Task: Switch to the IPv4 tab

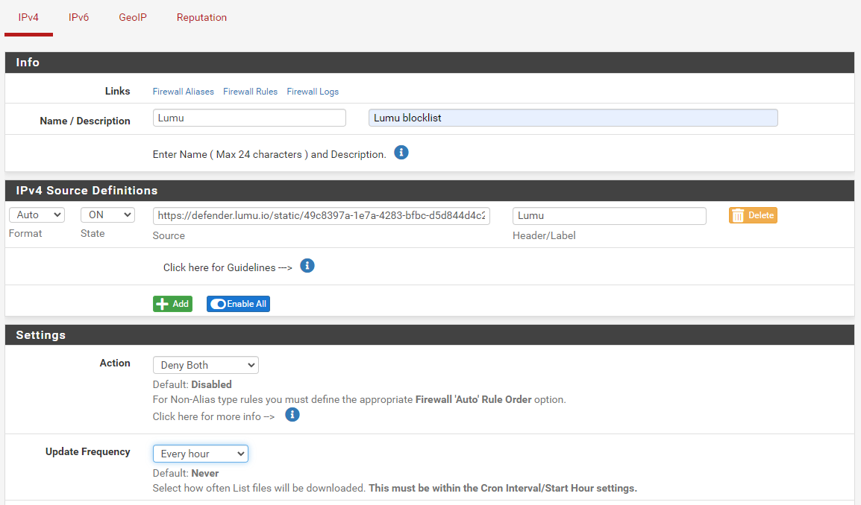Action: (28, 17)
